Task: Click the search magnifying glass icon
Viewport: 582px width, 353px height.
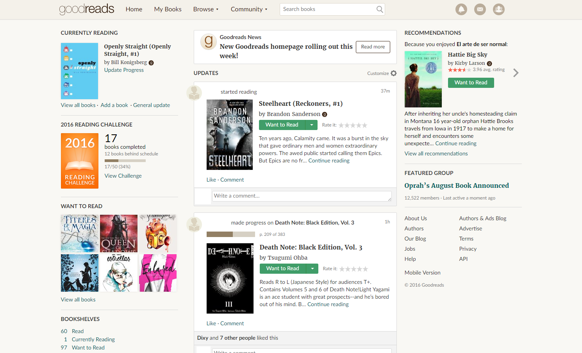Action: pyautogui.click(x=379, y=9)
